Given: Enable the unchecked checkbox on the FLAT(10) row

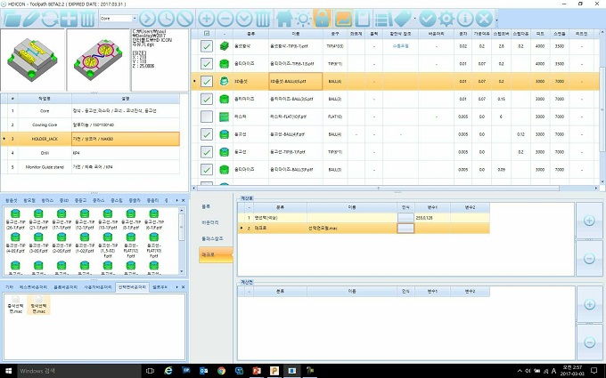Looking at the screenshot, I should (x=207, y=117).
